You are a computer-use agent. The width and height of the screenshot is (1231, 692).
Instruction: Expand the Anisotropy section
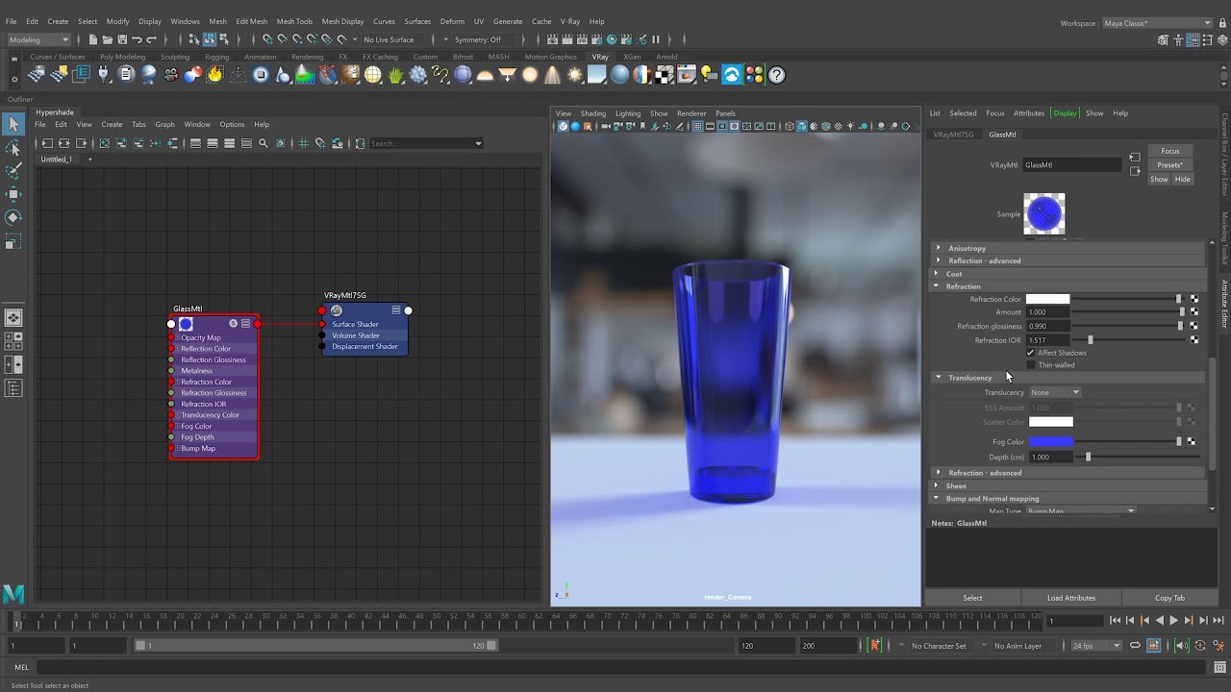coord(939,248)
